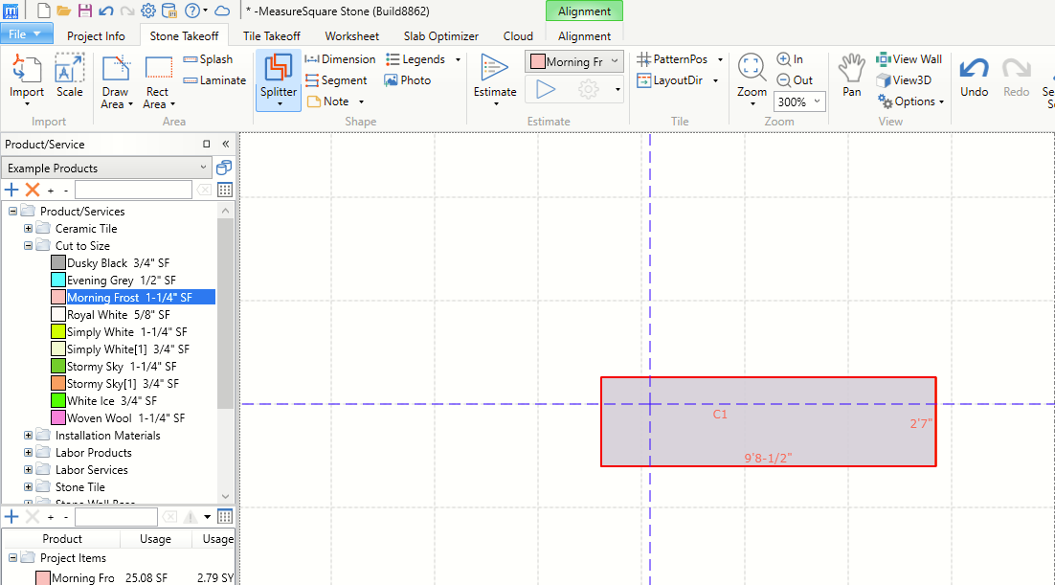
Task: Zoom Out of the drawing
Action: [795, 80]
